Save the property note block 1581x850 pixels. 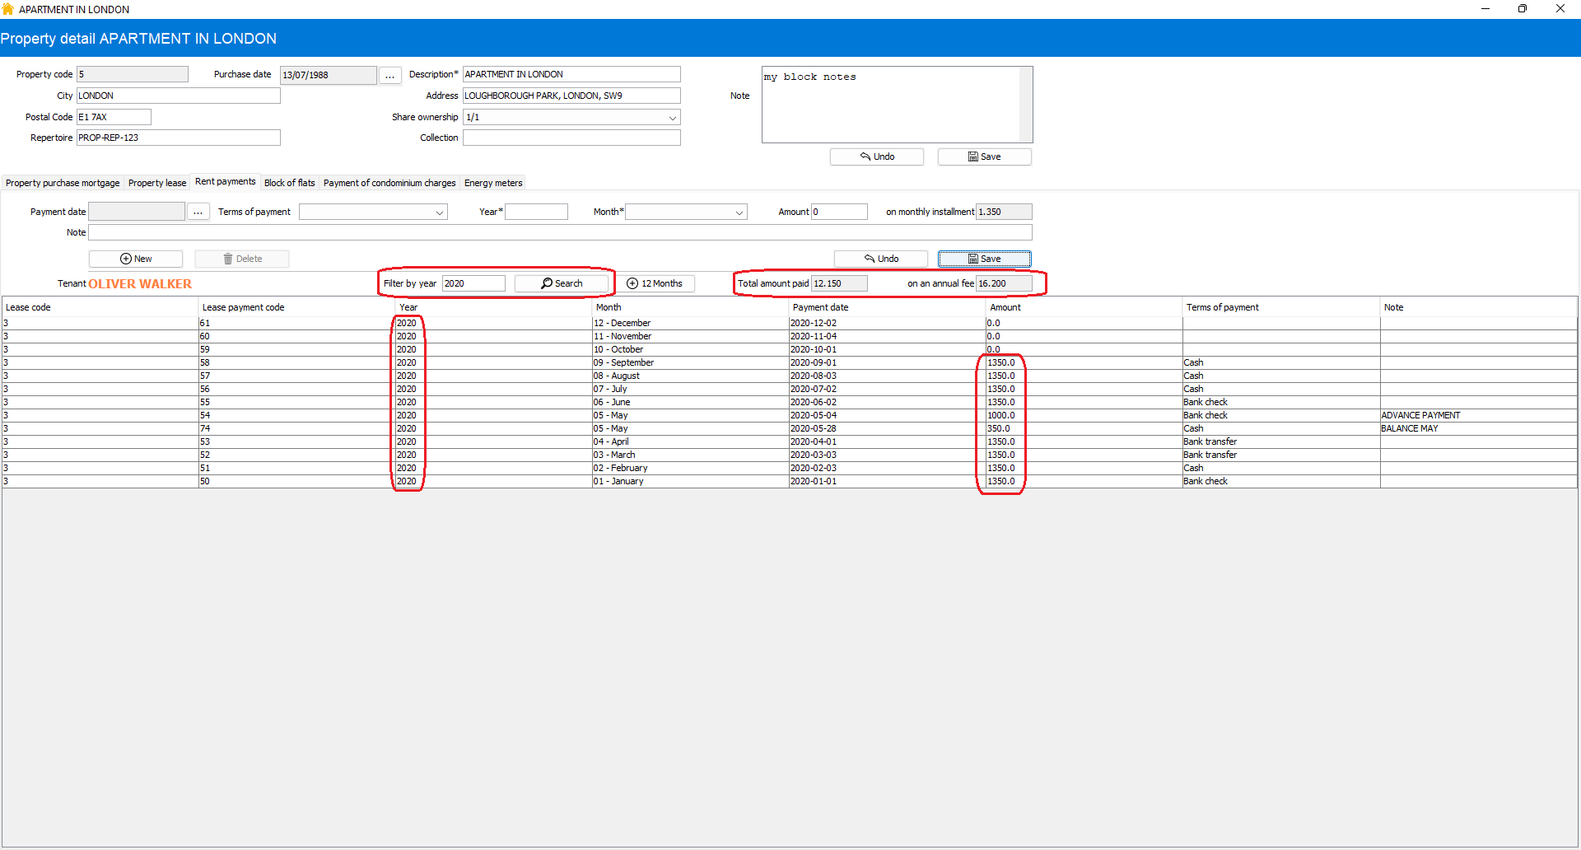tap(984, 156)
